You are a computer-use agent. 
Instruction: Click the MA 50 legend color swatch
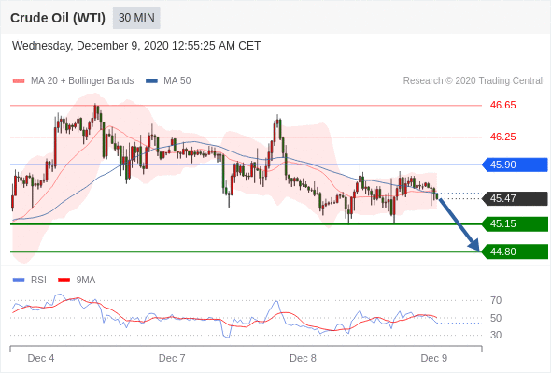pyautogui.click(x=151, y=81)
